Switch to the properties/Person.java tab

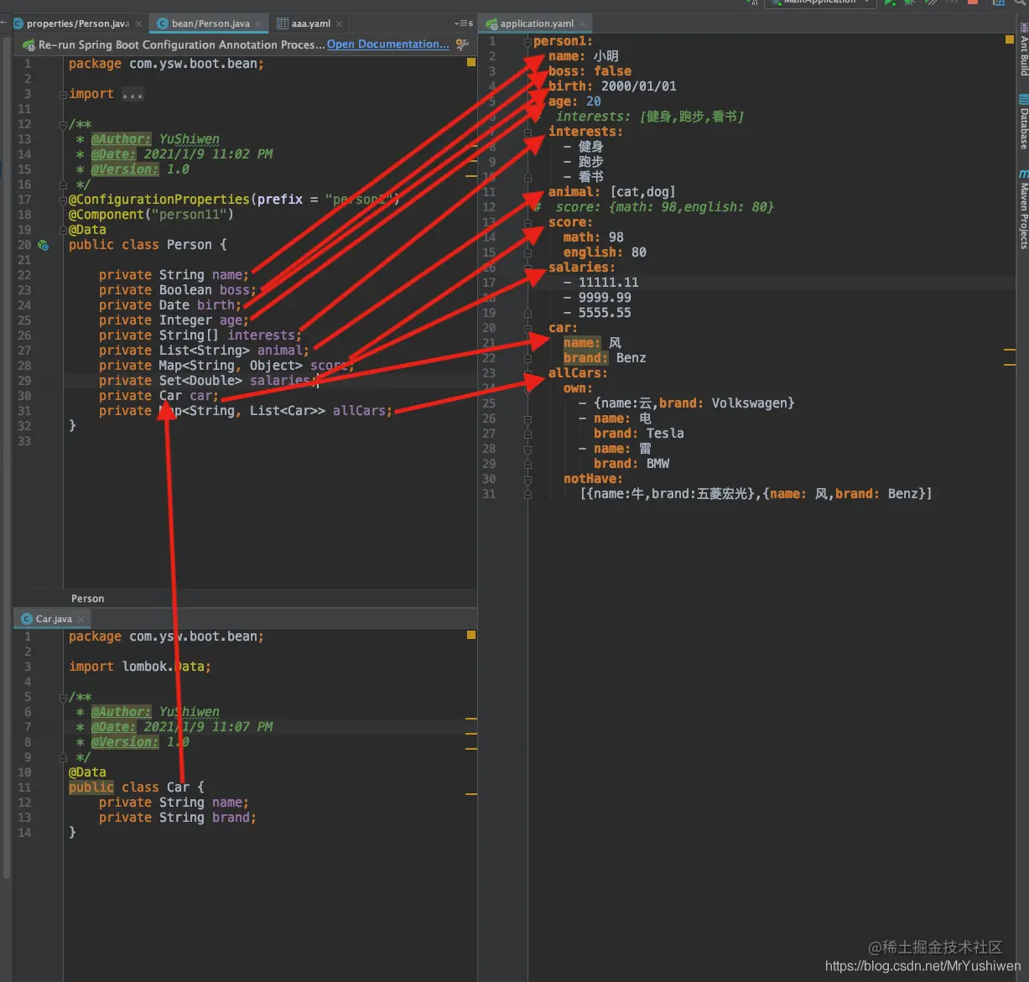point(77,23)
